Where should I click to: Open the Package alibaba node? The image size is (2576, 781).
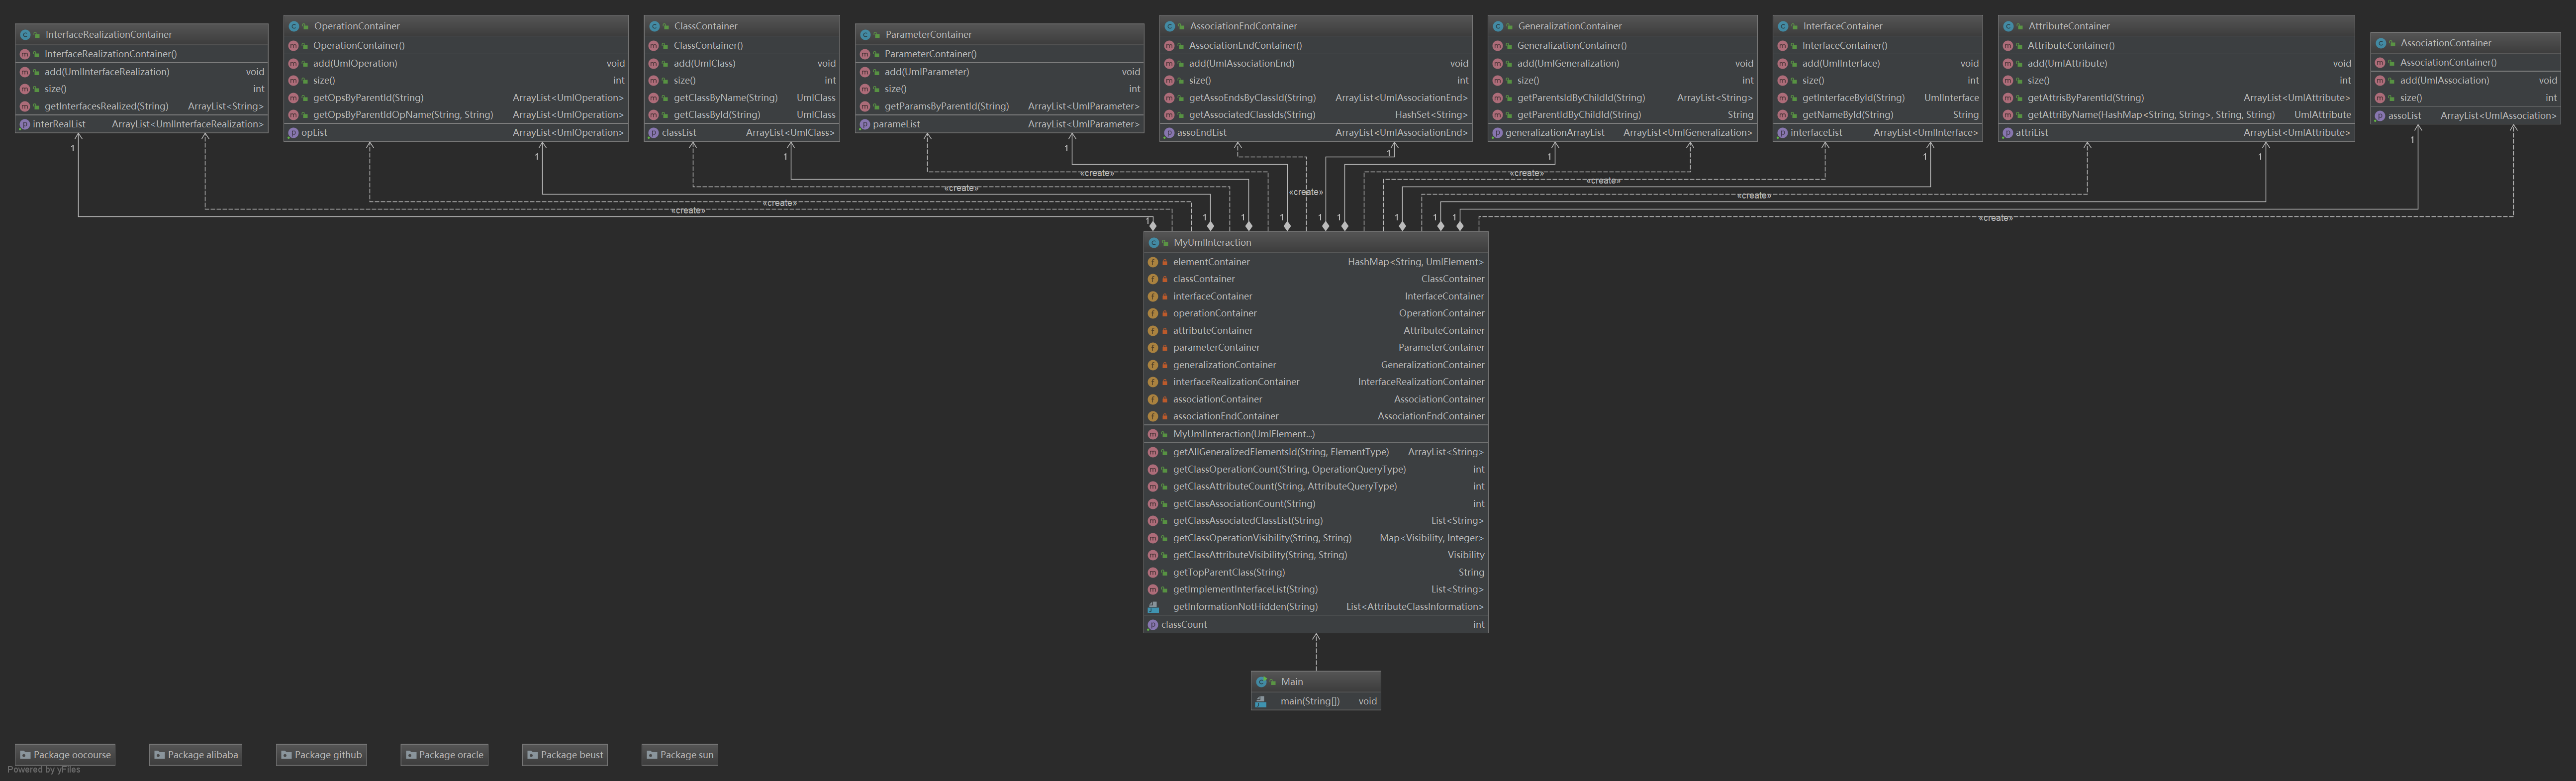(x=195, y=755)
